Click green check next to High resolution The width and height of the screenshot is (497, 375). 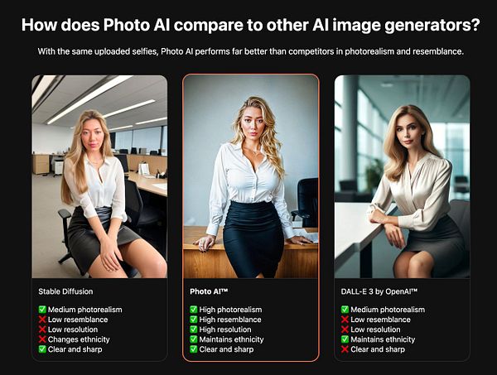pyautogui.click(x=193, y=329)
